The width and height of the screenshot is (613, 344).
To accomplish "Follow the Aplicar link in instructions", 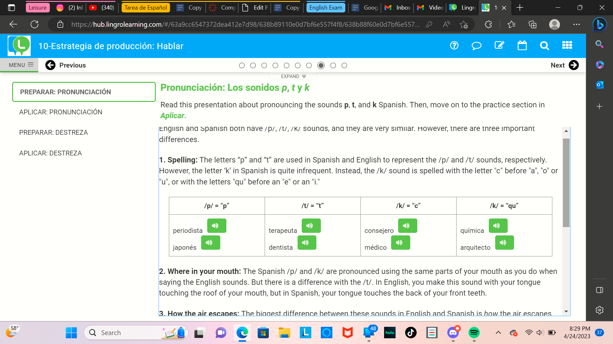I will tap(172, 116).
